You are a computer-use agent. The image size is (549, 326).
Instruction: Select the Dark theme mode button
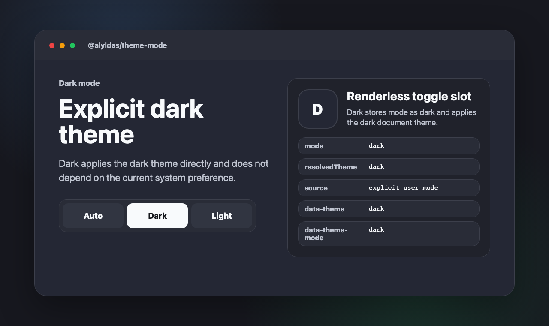(x=157, y=216)
